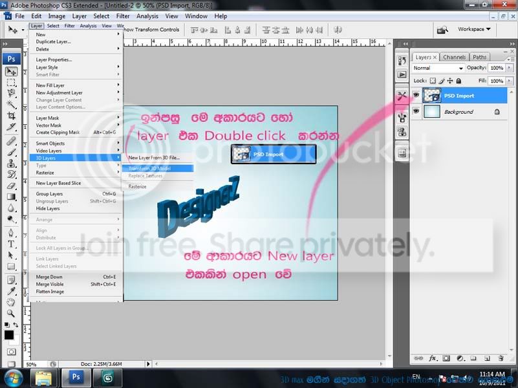Select the Hand tool
The height and width of the screenshot is (388, 518).
pos(11,302)
